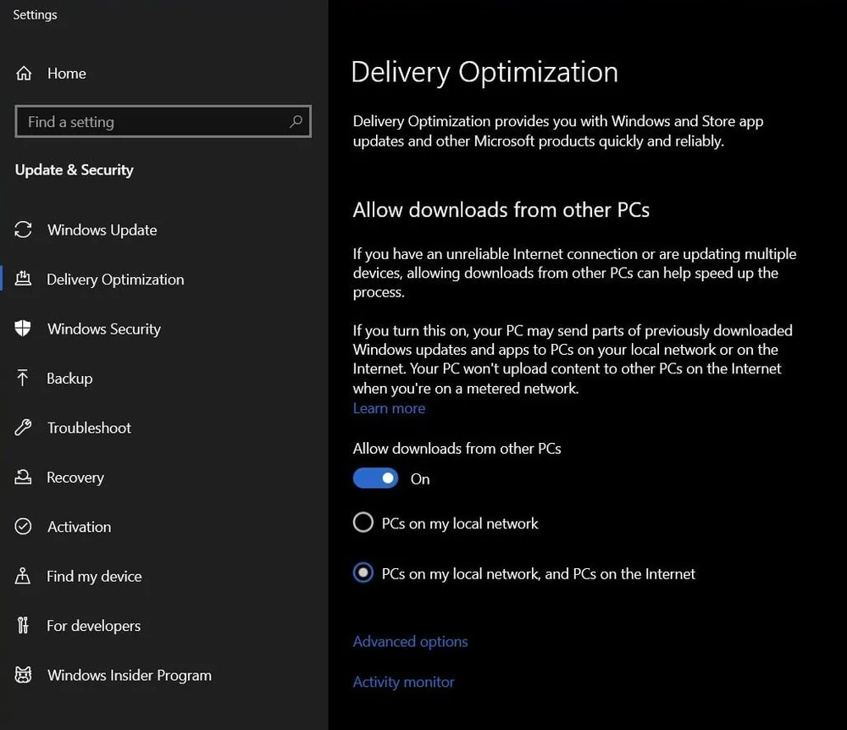The image size is (847, 730).
Task: Click the Backup up-arrow icon
Action: click(21, 378)
